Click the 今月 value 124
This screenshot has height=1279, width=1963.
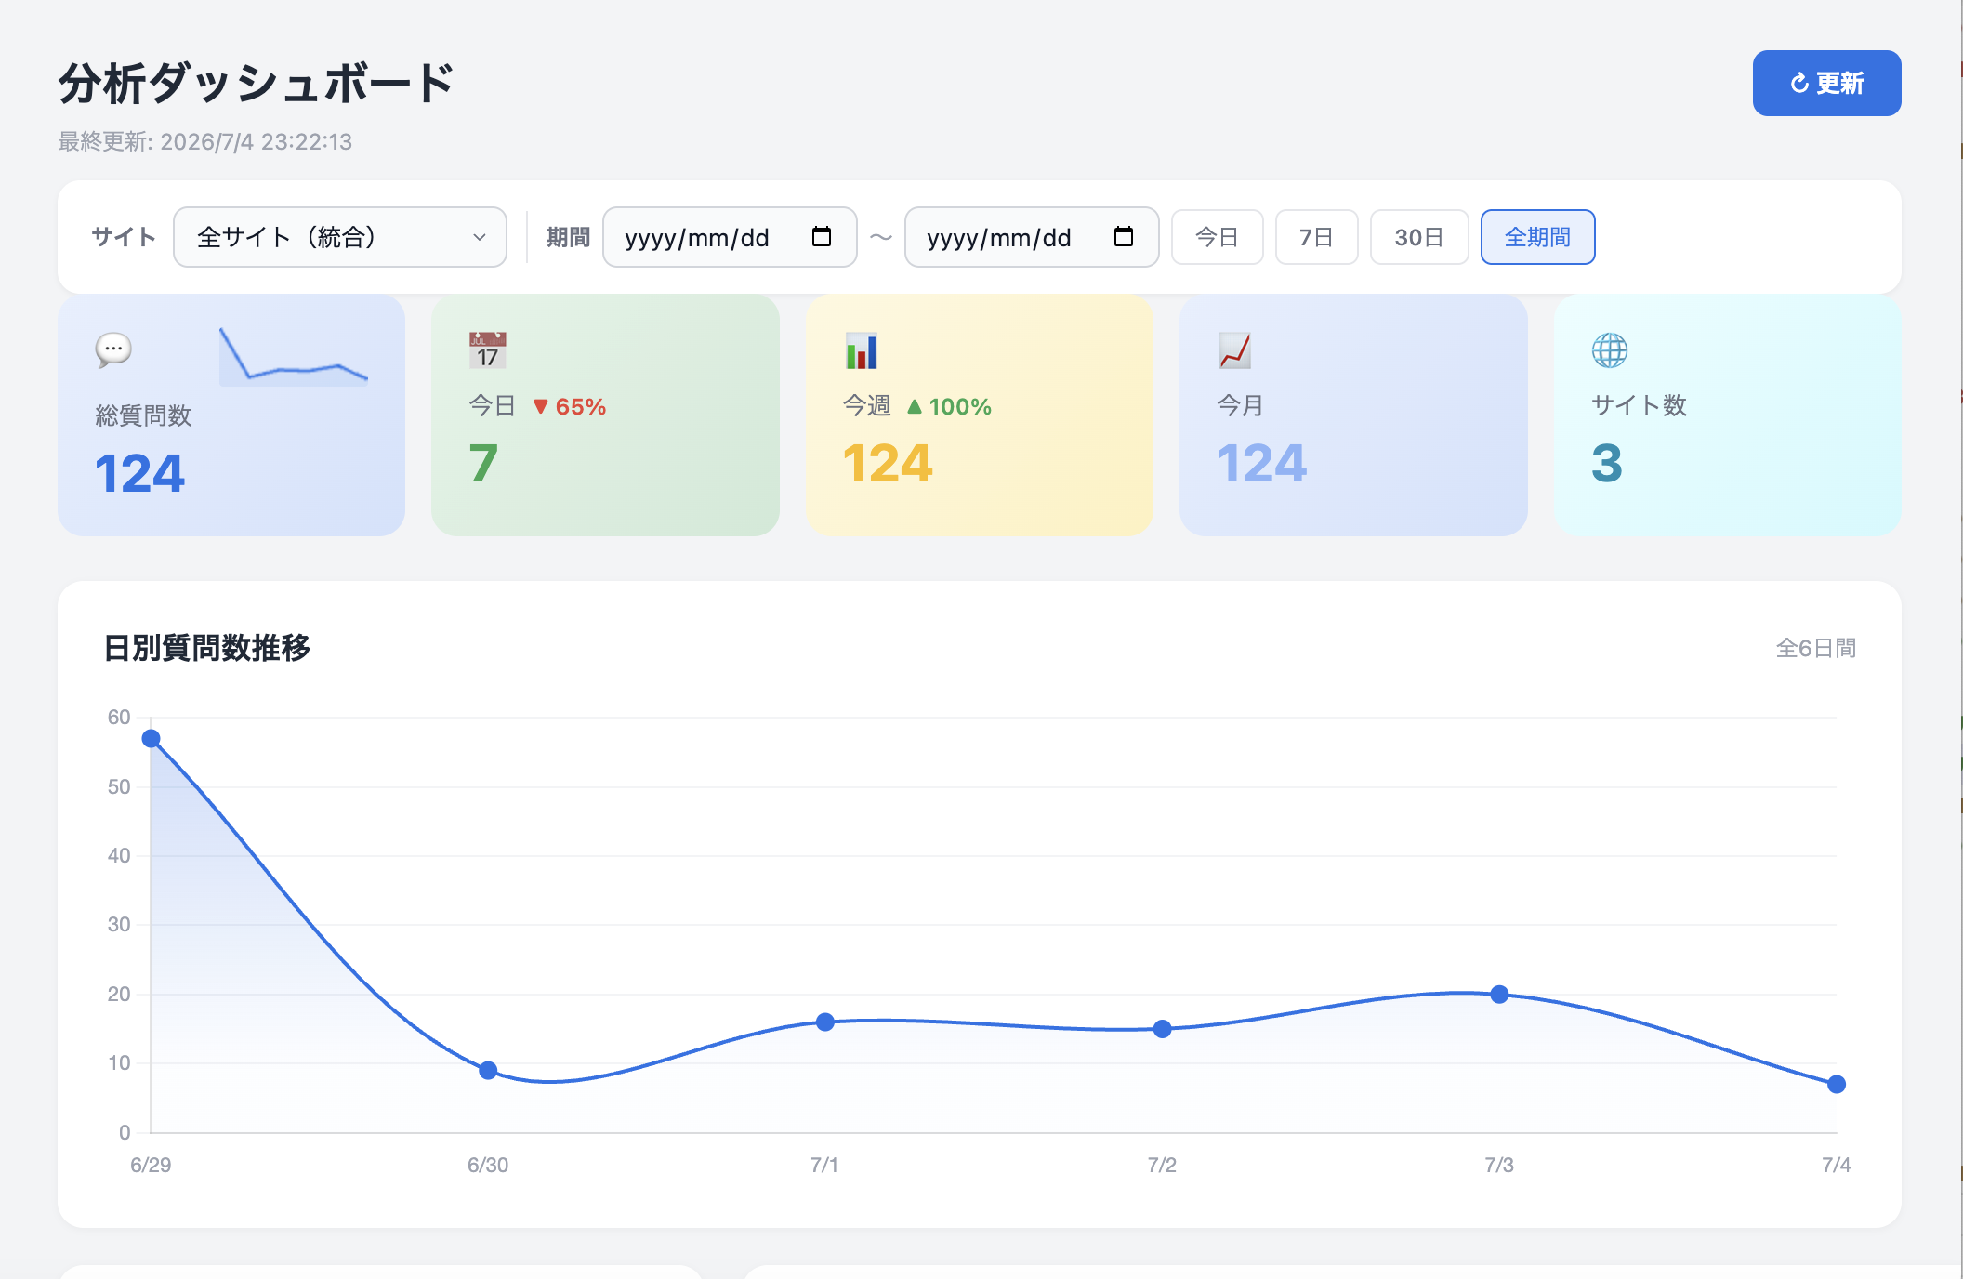coord(1262,463)
